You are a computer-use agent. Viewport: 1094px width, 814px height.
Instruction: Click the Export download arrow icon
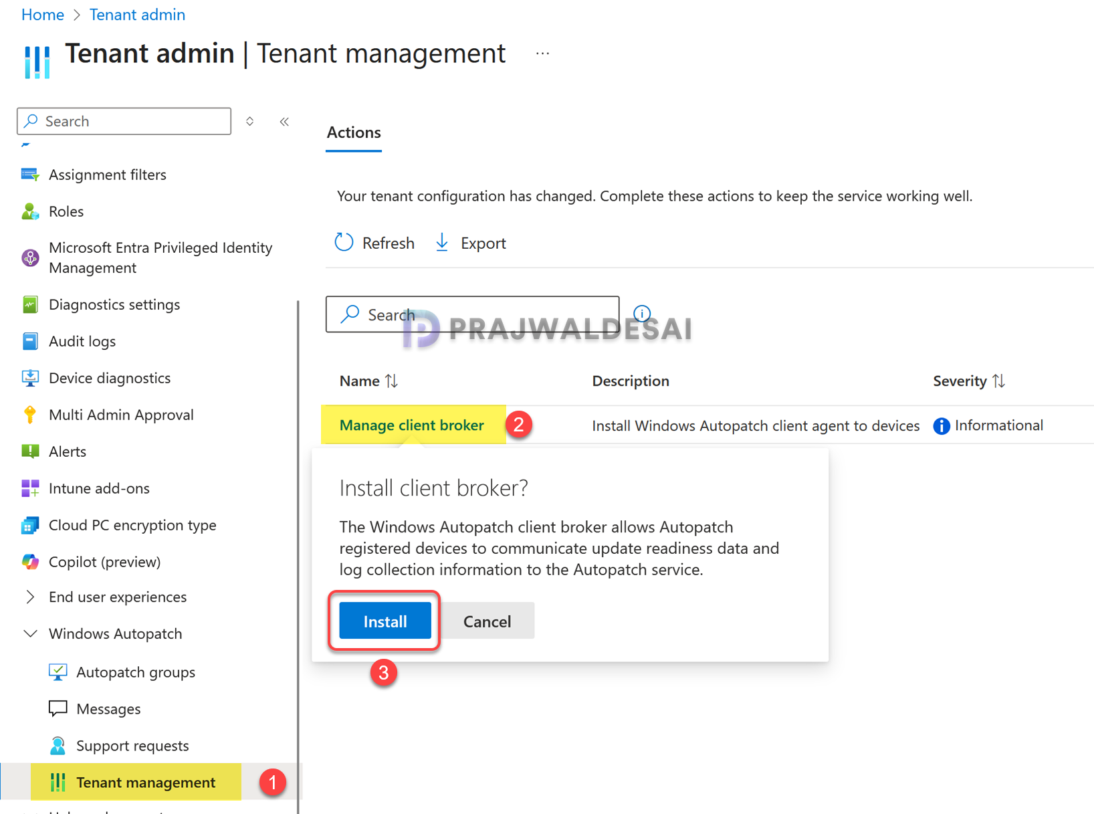(x=442, y=243)
